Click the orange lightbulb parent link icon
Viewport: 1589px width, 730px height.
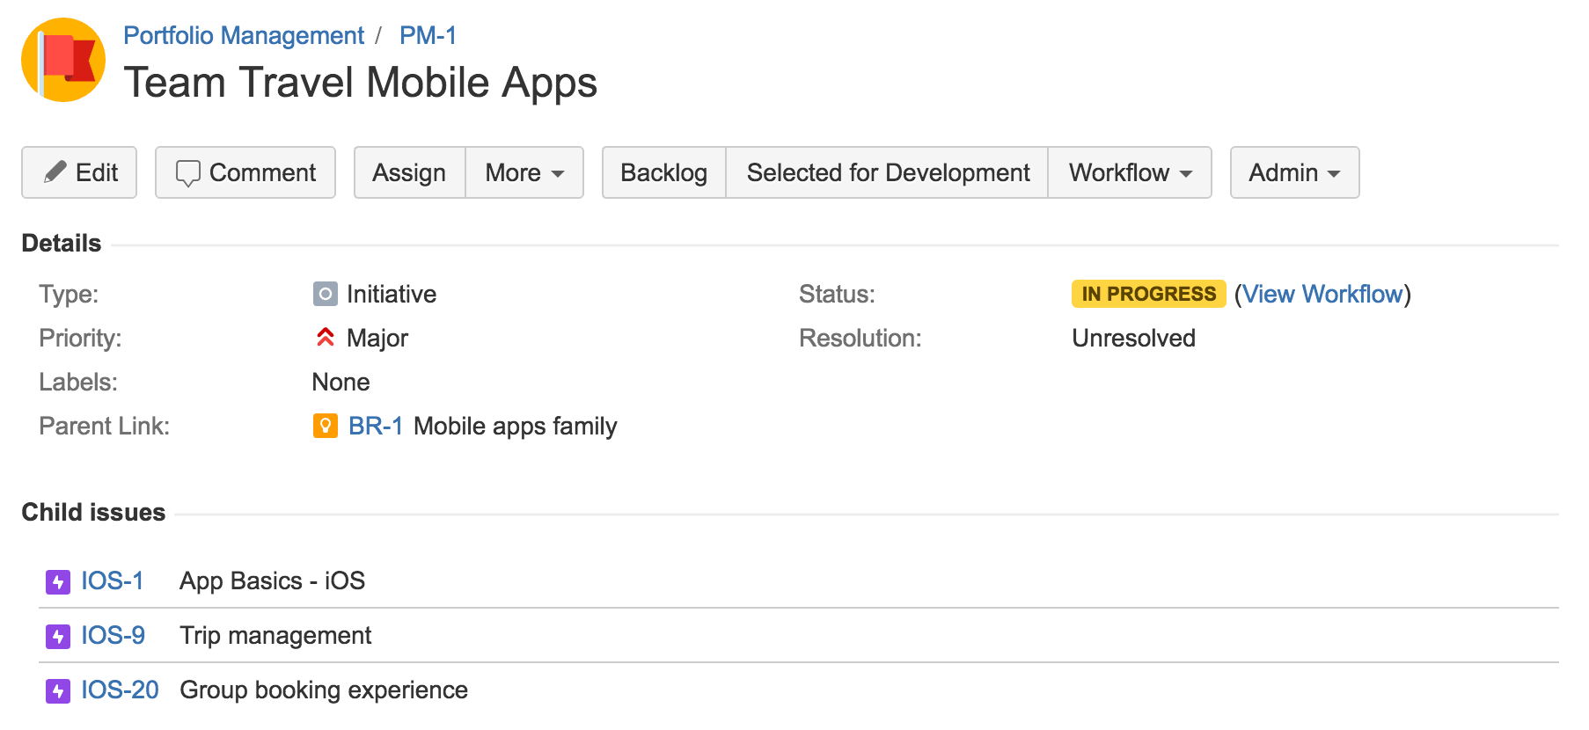pyautogui.click(x=325, y=426)
